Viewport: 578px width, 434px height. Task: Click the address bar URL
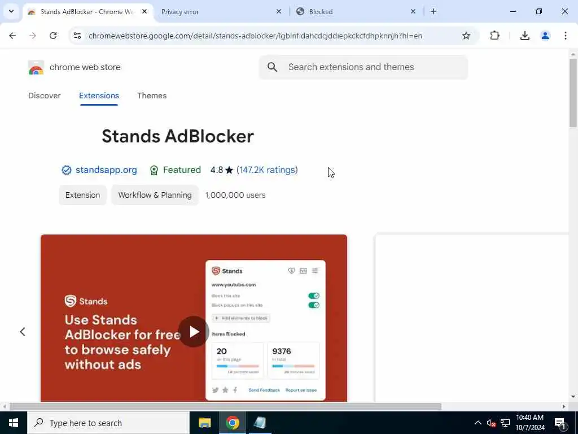click(x=255, y=36)
